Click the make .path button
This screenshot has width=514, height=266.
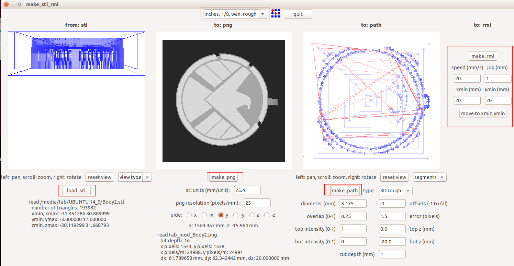pos(345,191)
